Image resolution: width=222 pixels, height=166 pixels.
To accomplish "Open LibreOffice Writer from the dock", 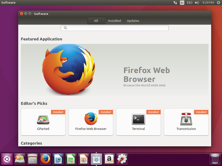I will (58, 159).
